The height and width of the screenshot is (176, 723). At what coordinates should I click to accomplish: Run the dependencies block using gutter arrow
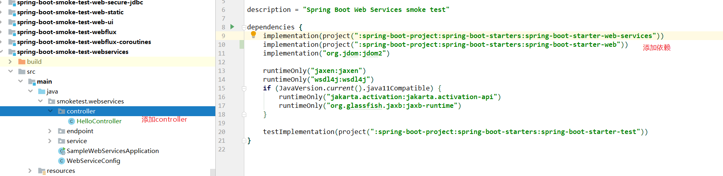pos(232,27)
